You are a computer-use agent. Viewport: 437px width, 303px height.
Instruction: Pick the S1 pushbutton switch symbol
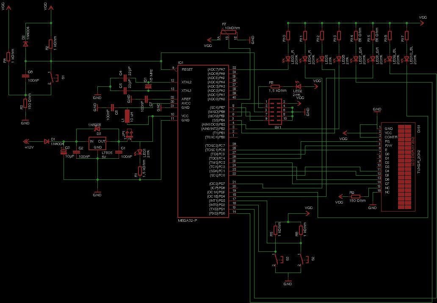pos(54,78)
